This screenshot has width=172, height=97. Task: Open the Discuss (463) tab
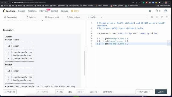click(x=52, y=17)
